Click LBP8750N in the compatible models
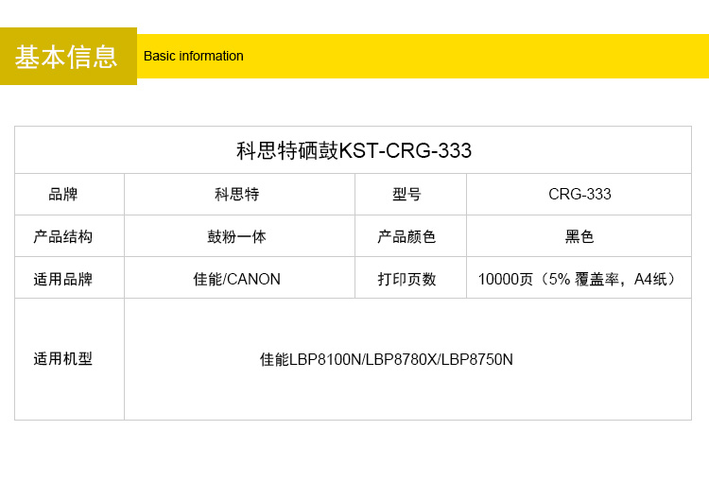The image size is (709, 499). [x=477, y=360]
